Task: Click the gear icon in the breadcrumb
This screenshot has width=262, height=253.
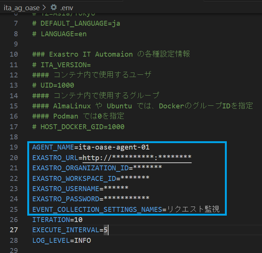Action: click(54, 7)
